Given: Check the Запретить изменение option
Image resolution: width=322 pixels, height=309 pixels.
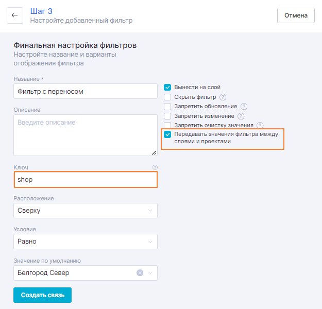Looking at the screenshot, I should [x=167, y=116].
